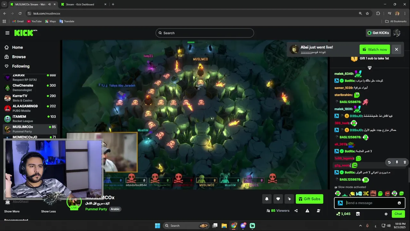
Task: Follow the channel with the heart button
Action: point(278,199)
